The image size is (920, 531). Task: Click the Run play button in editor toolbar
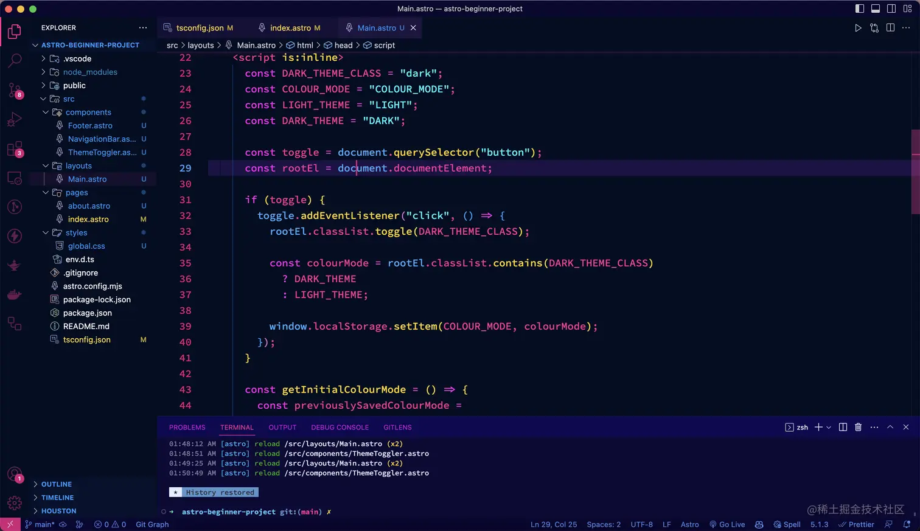point(858,28)
